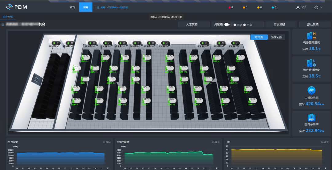The height and width of the screenshot is (170, 332).
Task: Select the 机房节能 page tab
Action: coord(8,17)
